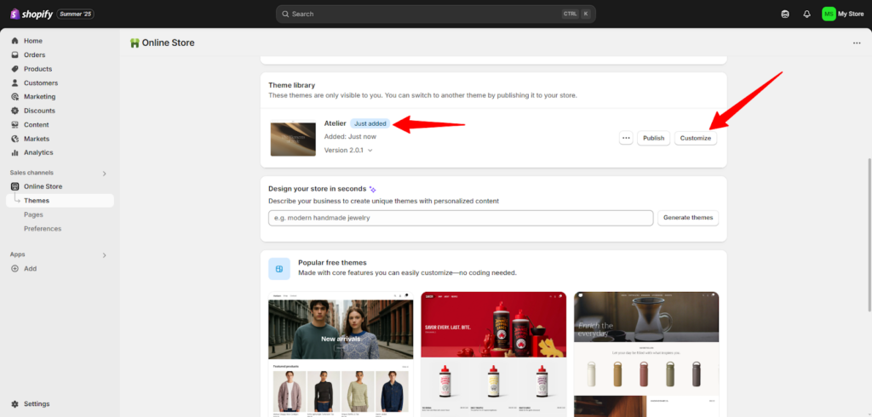Open Preferences under Online Store

coord(43,228)
